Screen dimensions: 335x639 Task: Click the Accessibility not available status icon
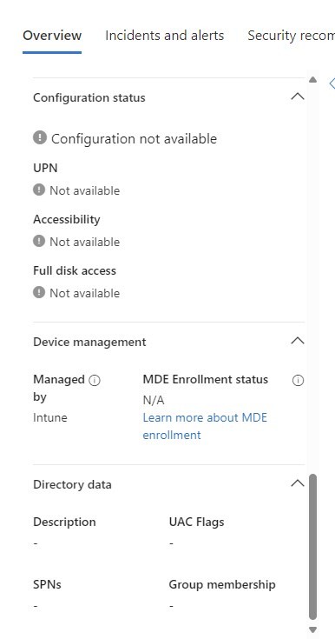tap(39, 241)
